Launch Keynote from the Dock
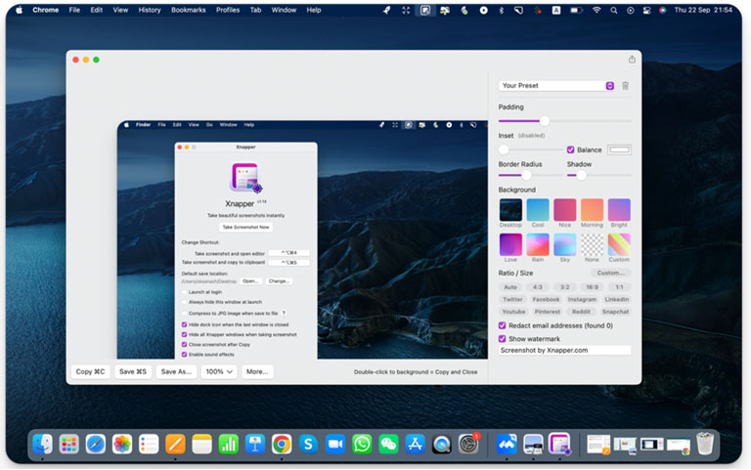751x470 pixels. tap(255, 445)
